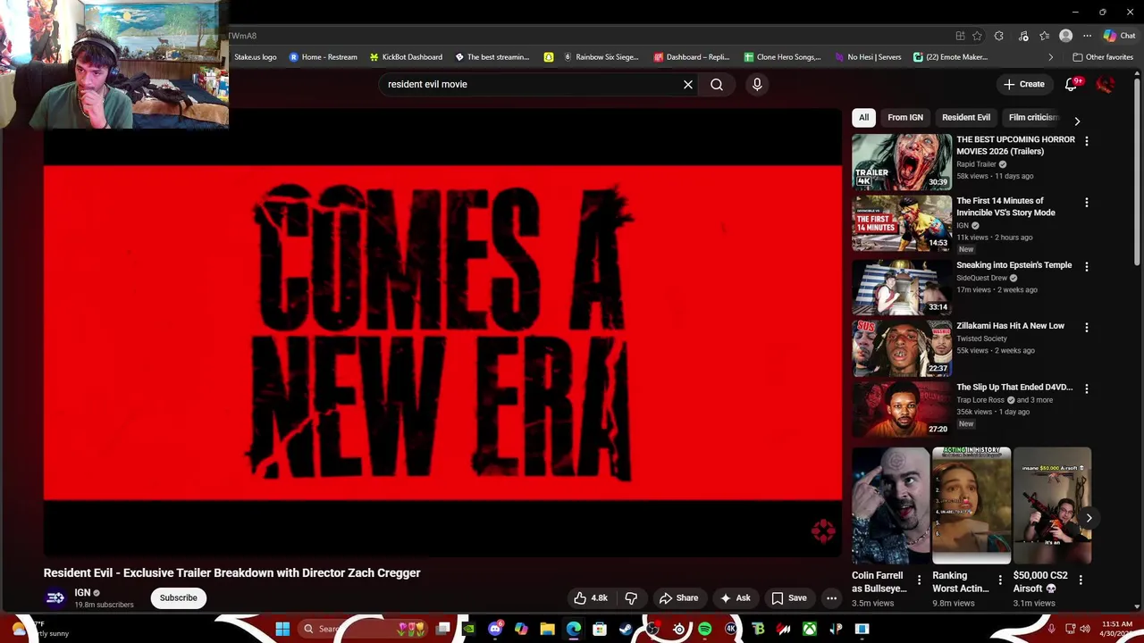Viewport: 1144px width, 643px height.
Task: Click the YouTube search magnifier button
Action: coord(717,84)
